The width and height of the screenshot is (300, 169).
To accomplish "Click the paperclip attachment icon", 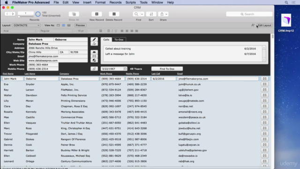I will click(94, 69).
